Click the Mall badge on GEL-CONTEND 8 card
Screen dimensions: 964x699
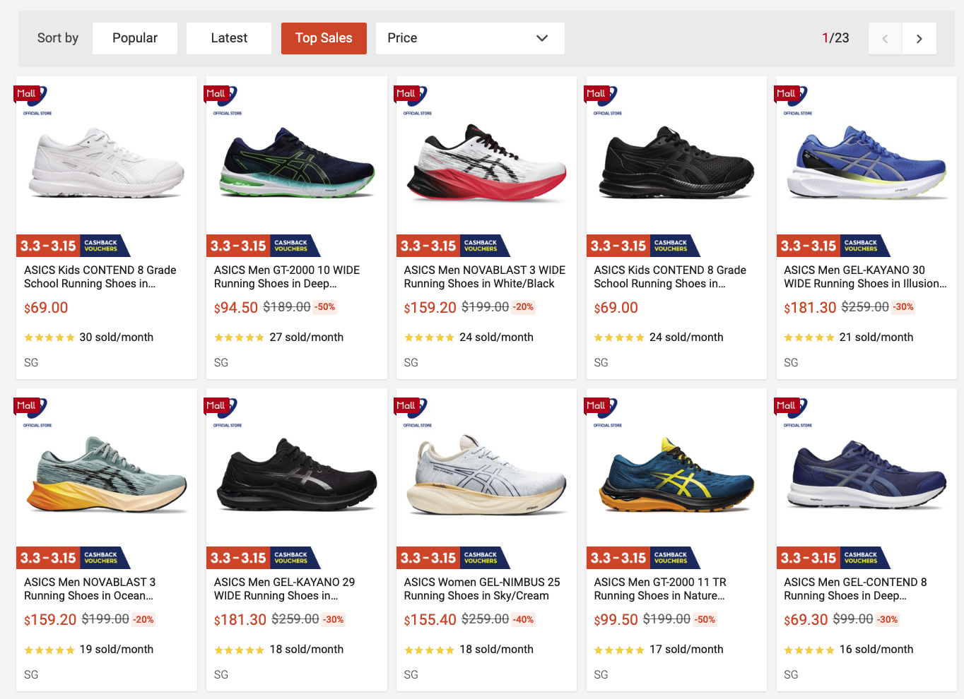point(787,405)
